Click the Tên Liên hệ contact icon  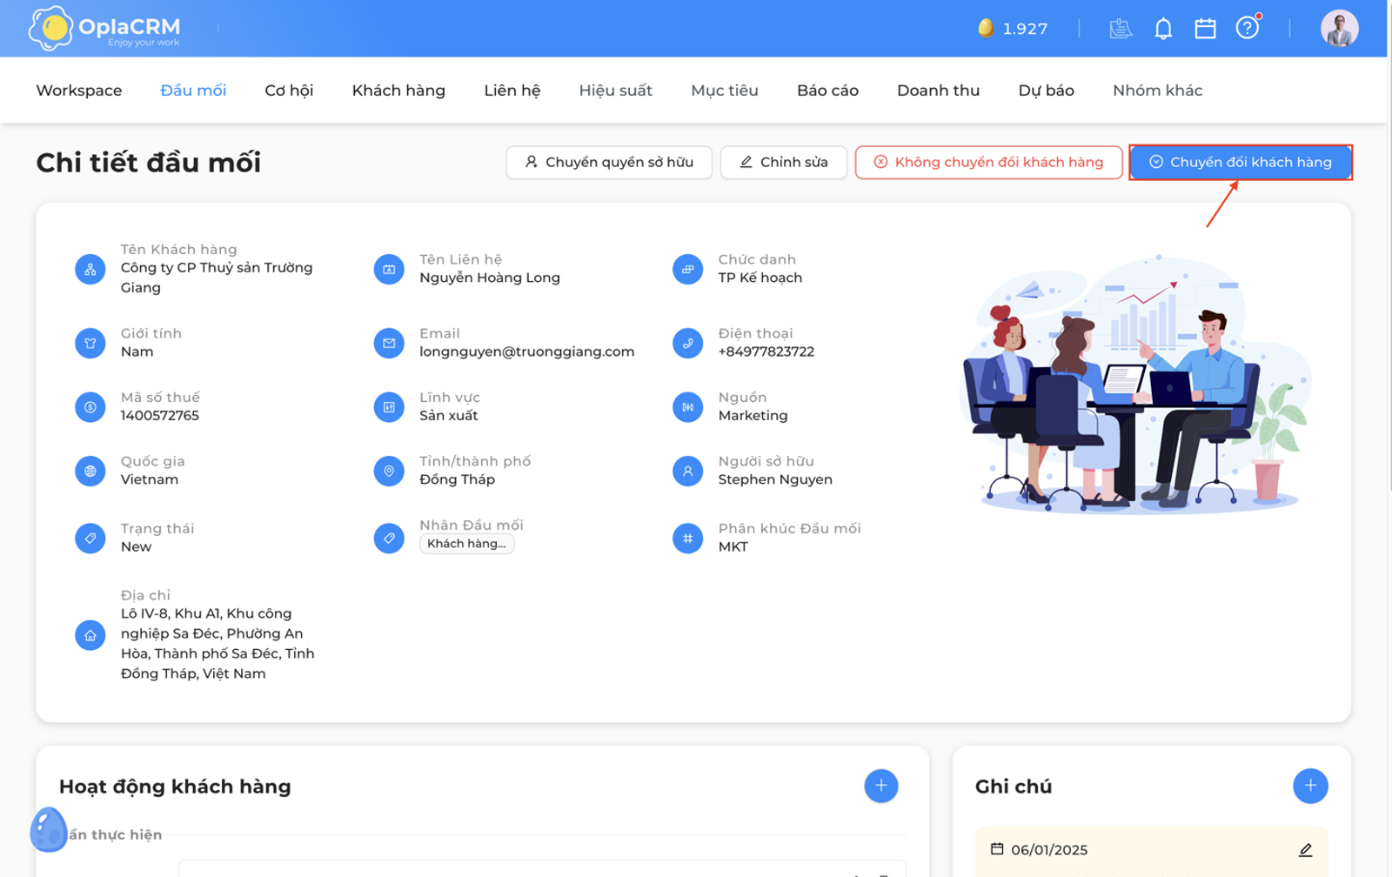pos(389,270)
